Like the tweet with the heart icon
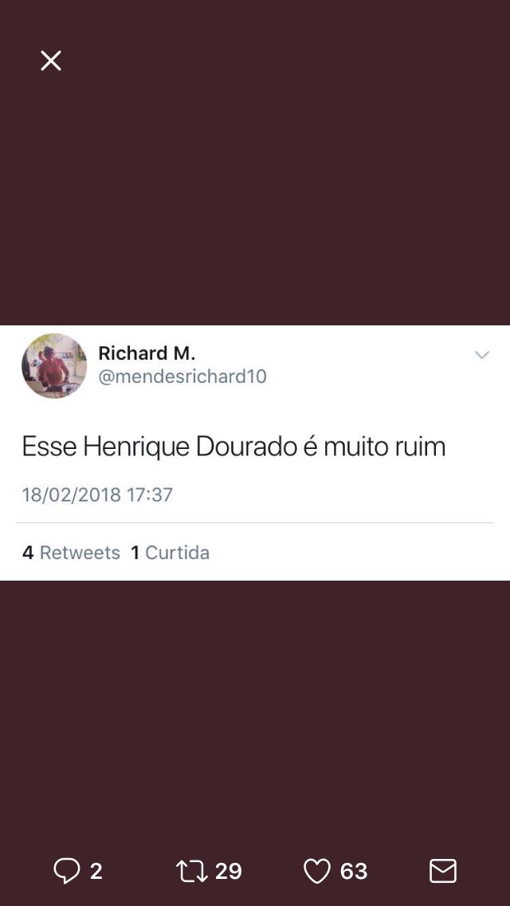 click(x=317, y=871)
